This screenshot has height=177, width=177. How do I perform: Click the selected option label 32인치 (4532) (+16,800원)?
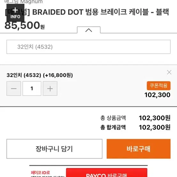(x=40, y=75)
